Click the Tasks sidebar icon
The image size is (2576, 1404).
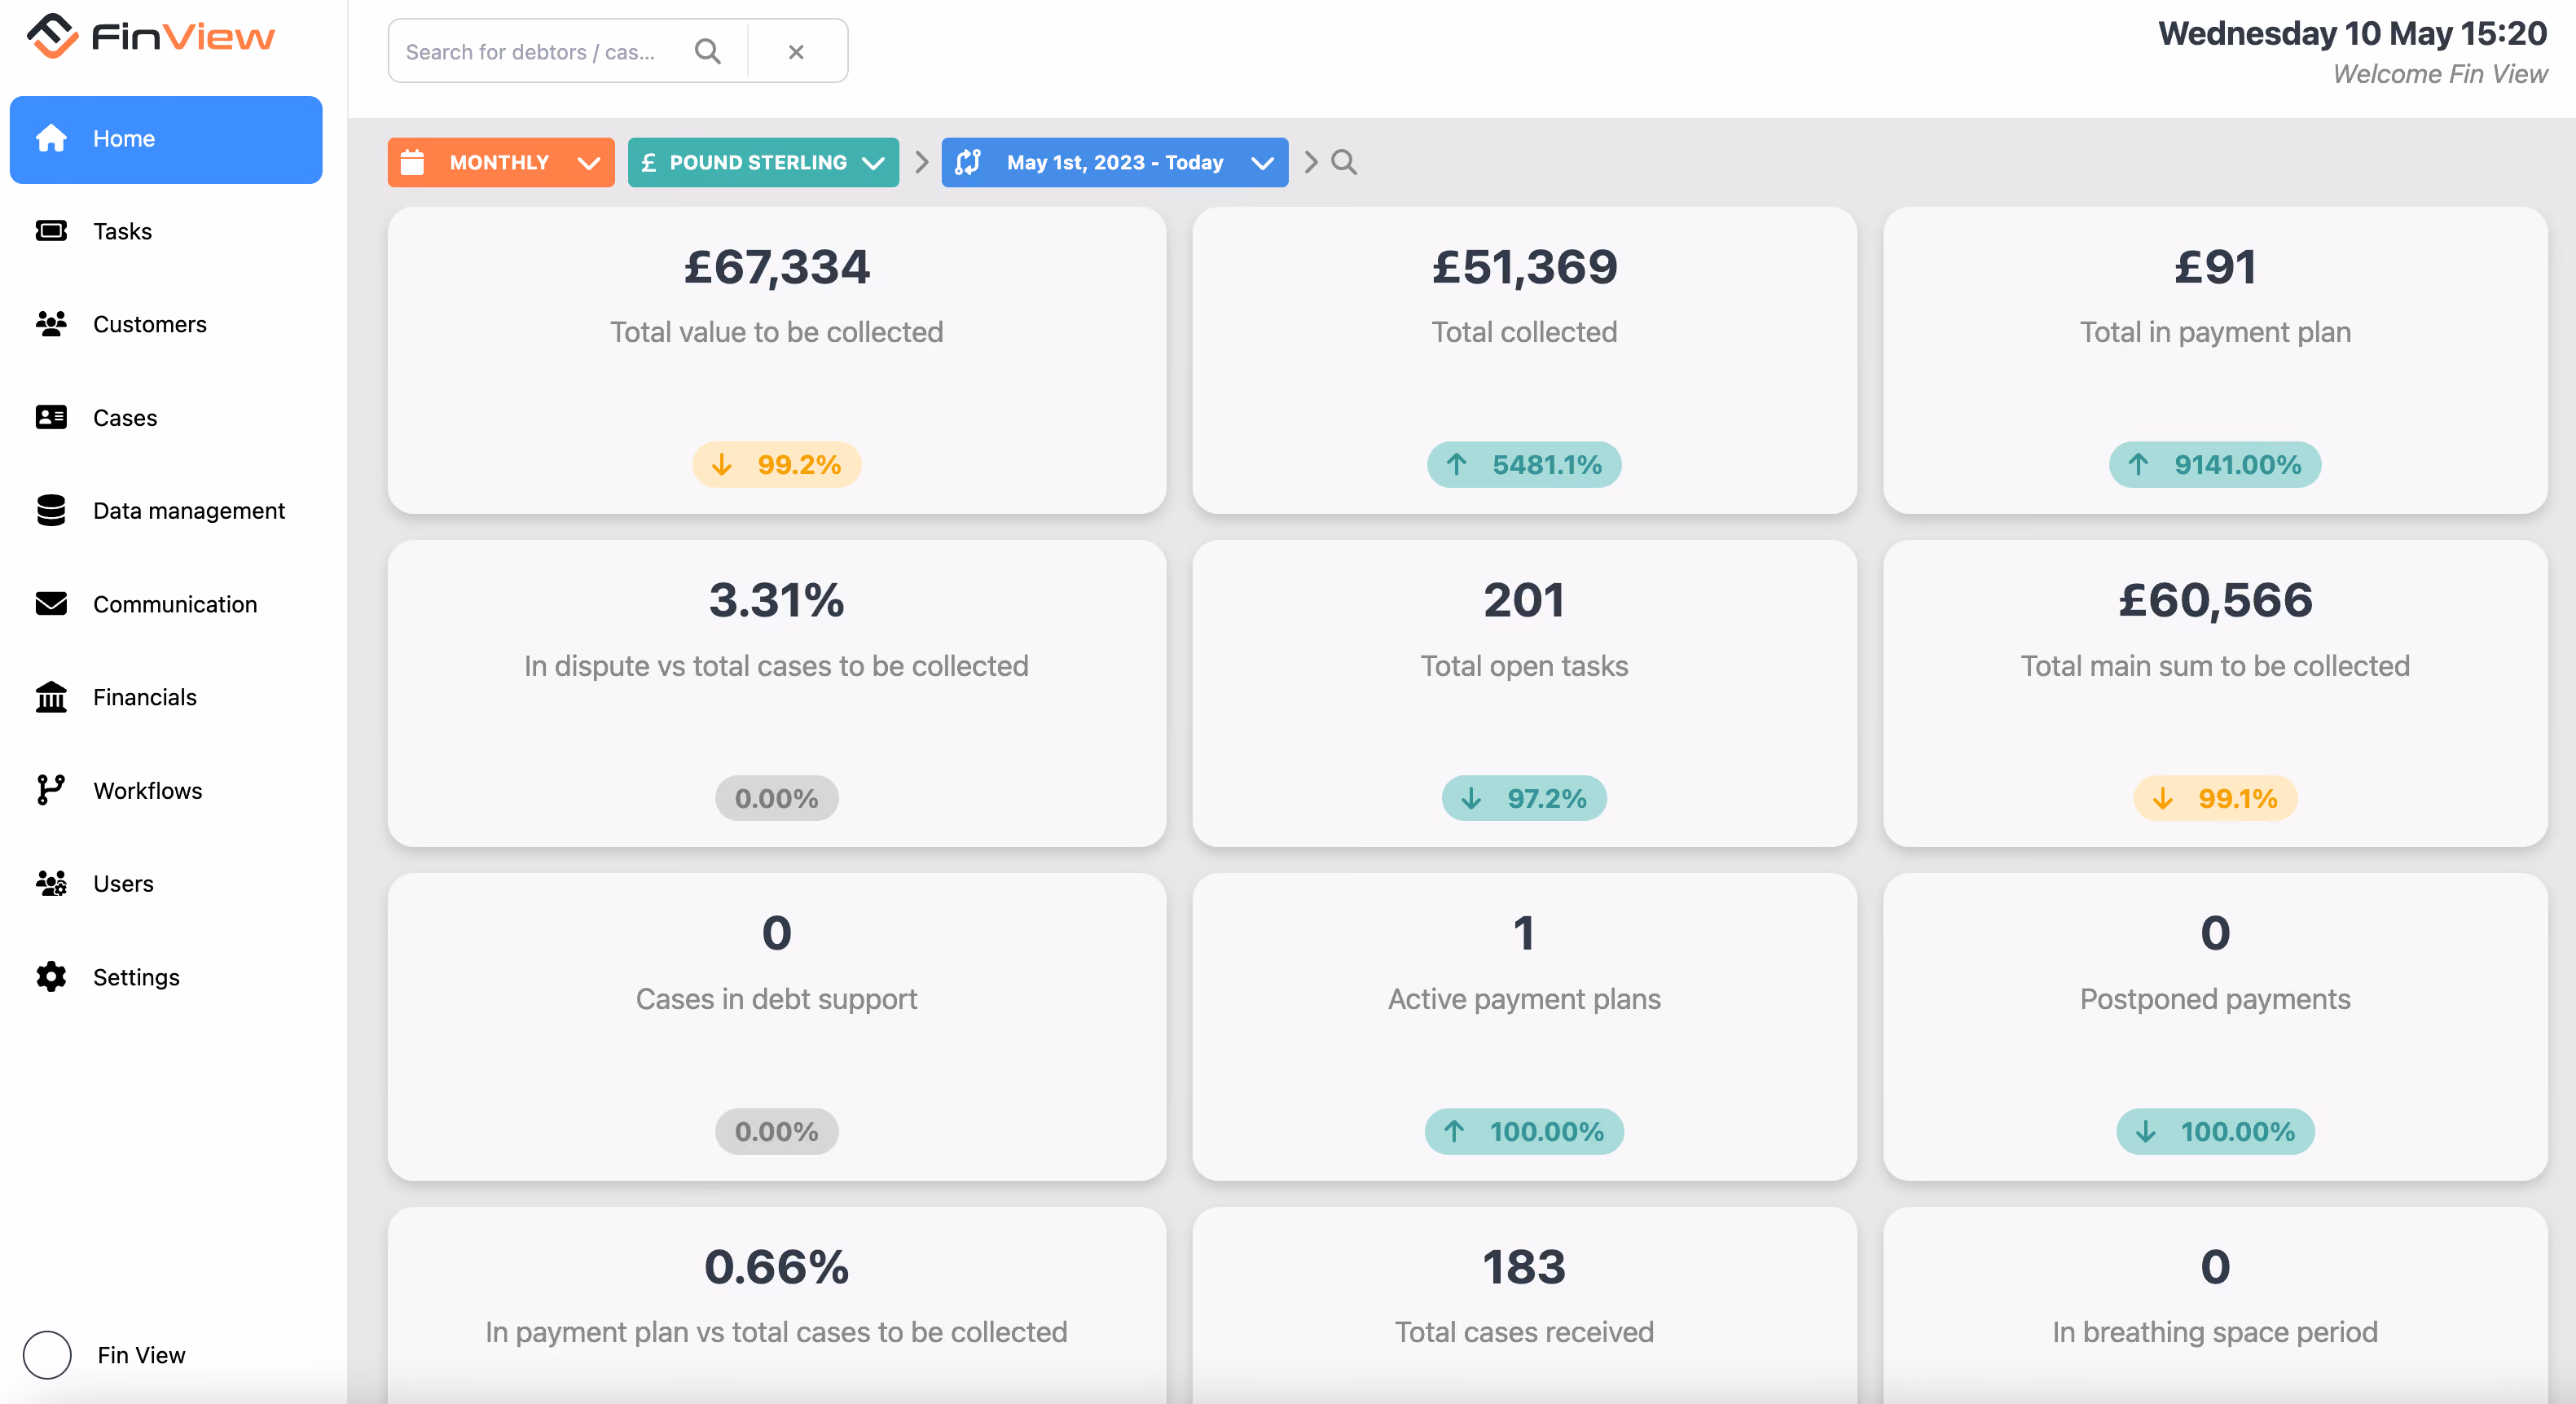[x=51, y=231]
